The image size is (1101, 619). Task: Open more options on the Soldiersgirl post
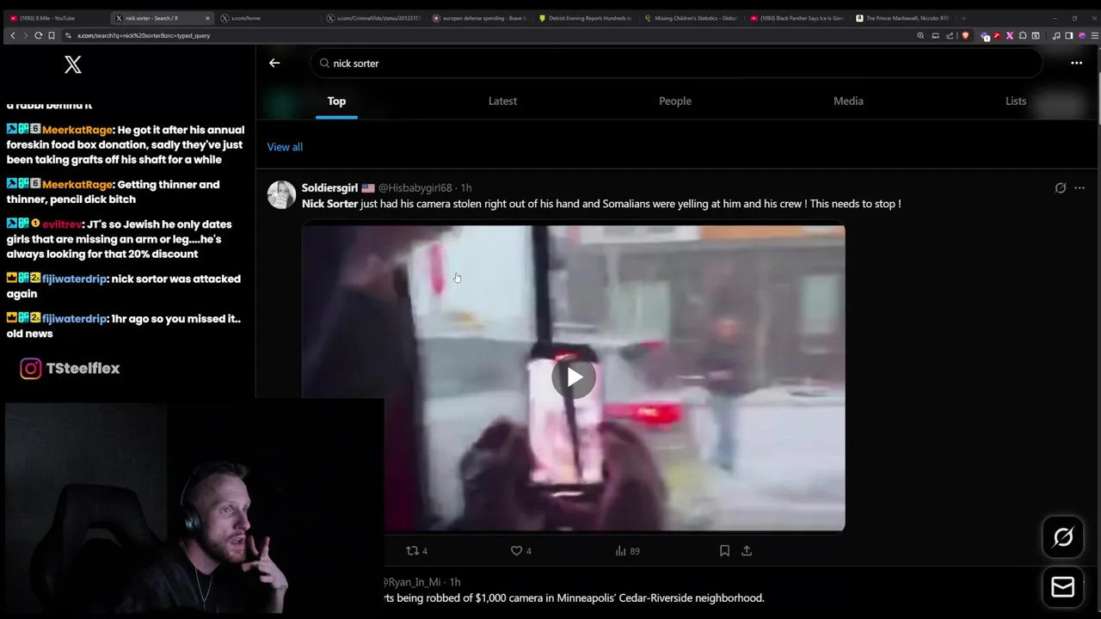[x=1079, y=187]
